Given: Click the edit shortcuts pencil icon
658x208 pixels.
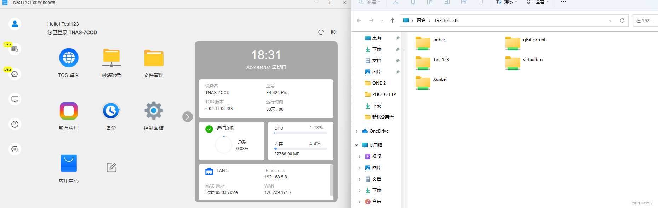Looking at the screenshot, I should 111,167.
